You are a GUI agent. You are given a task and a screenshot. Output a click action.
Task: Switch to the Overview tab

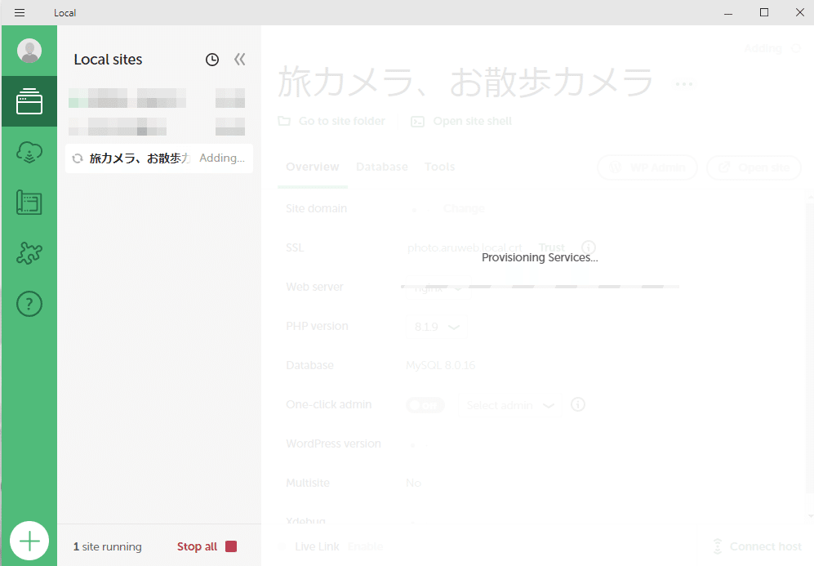tap(313, 167)
